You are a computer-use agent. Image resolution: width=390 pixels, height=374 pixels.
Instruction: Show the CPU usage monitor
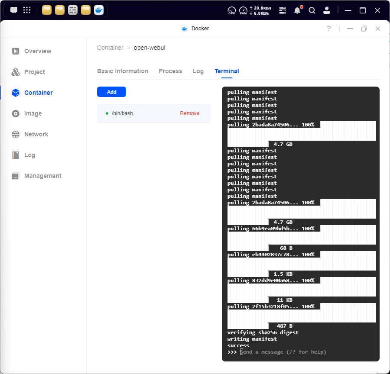[x=232, y=10]
